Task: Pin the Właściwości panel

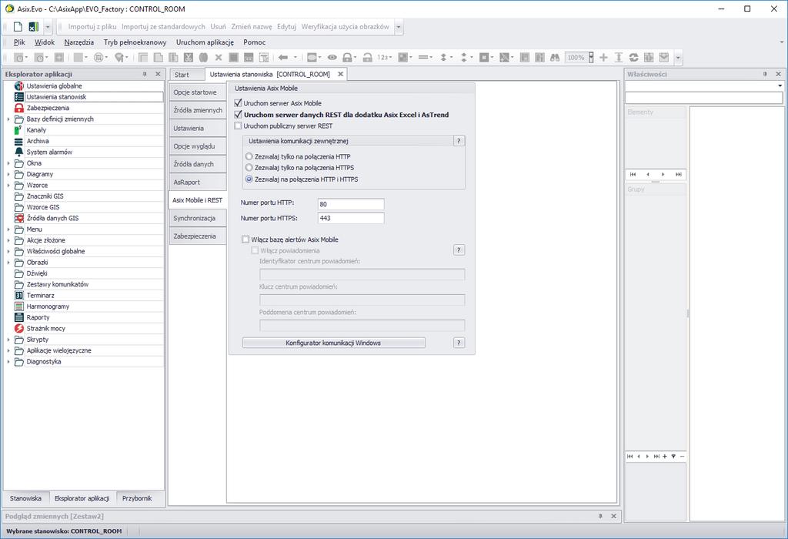Action: (766, 74)
